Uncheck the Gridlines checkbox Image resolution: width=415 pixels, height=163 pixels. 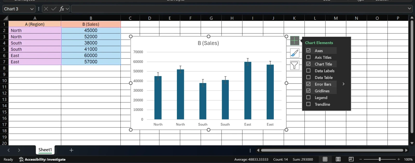coord(308,91)
